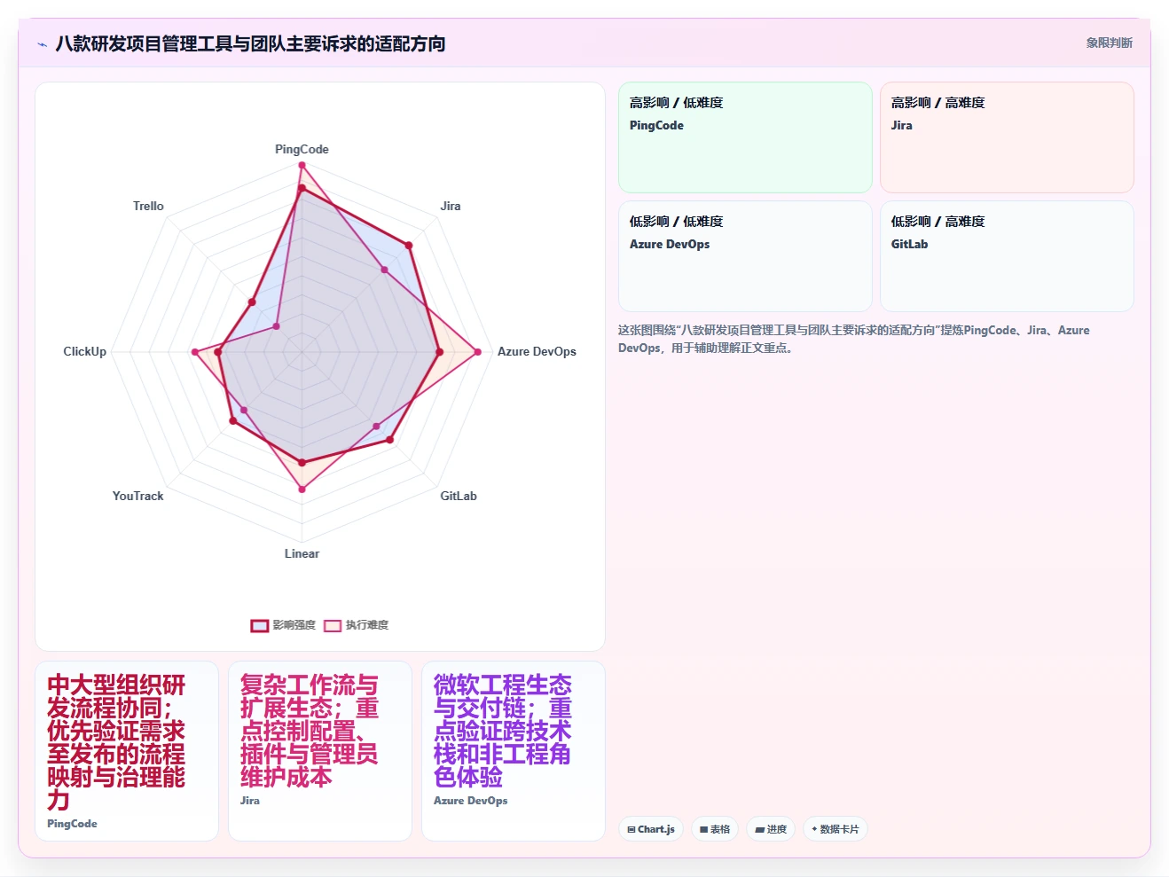Image resolution: width=1169 pixels, height=877 pixels.
Task: Open the 低影响 / 高难度 quadrant card
Action: 1007,256
